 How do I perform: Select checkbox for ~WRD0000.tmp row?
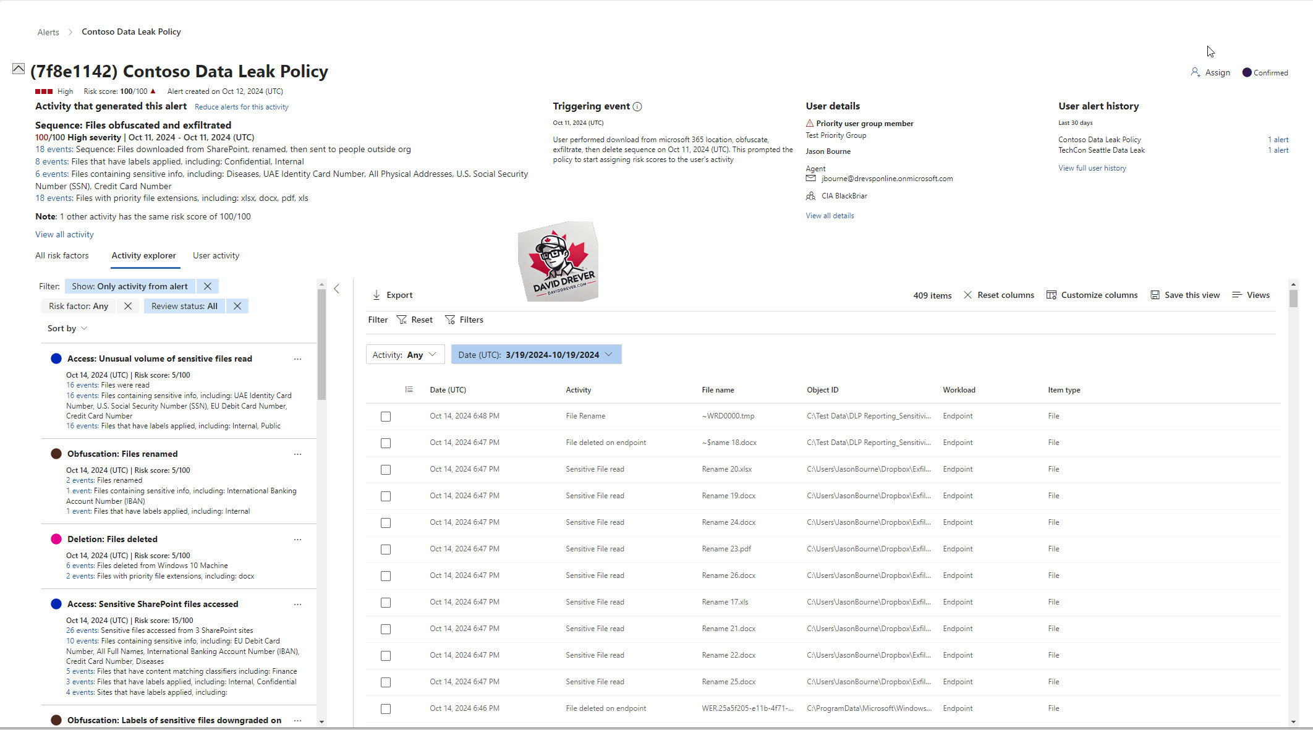386,417
